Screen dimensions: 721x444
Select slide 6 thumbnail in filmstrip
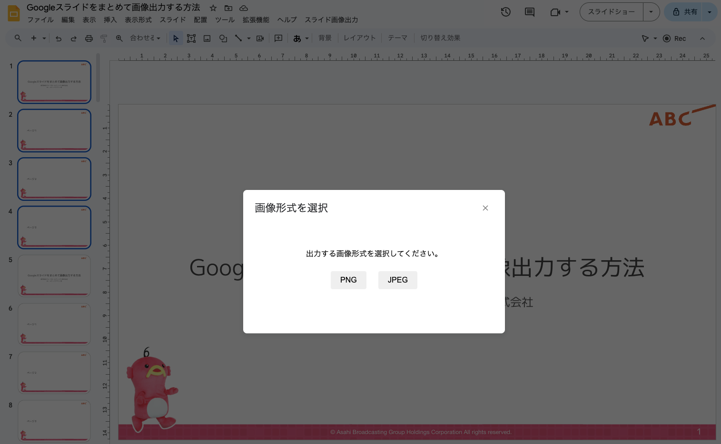point(54,324)
